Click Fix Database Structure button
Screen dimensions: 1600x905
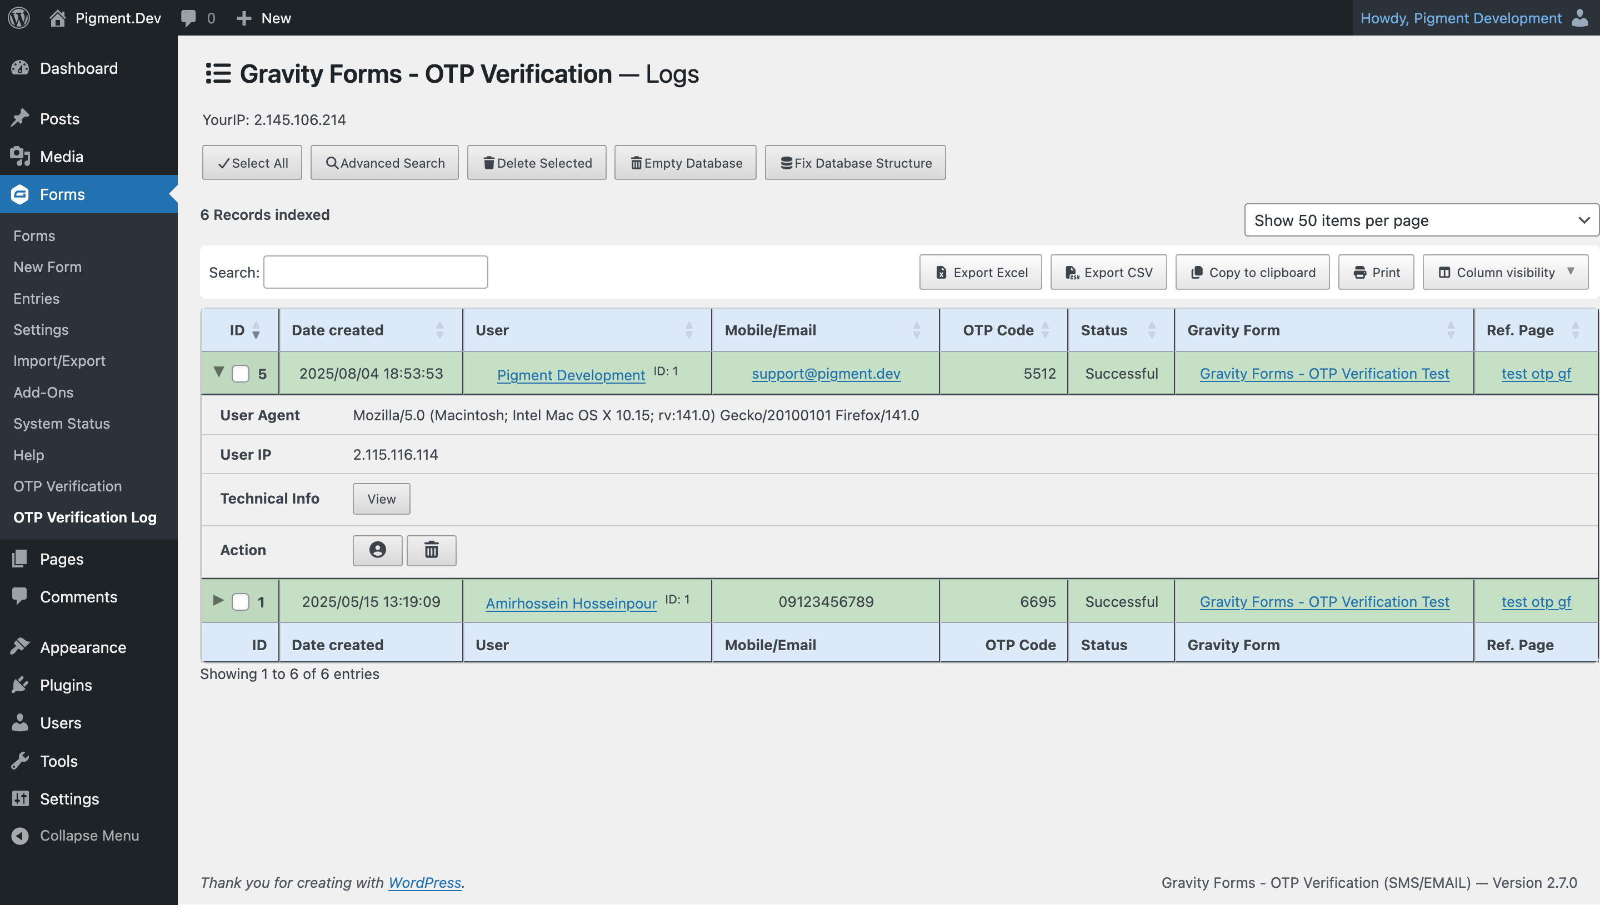click(855, 162)
